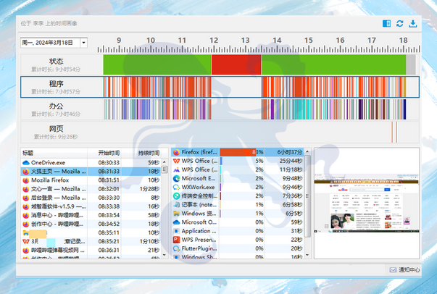Select the WXWork.exe program row
437x294 pixels.
coord(199,187)
